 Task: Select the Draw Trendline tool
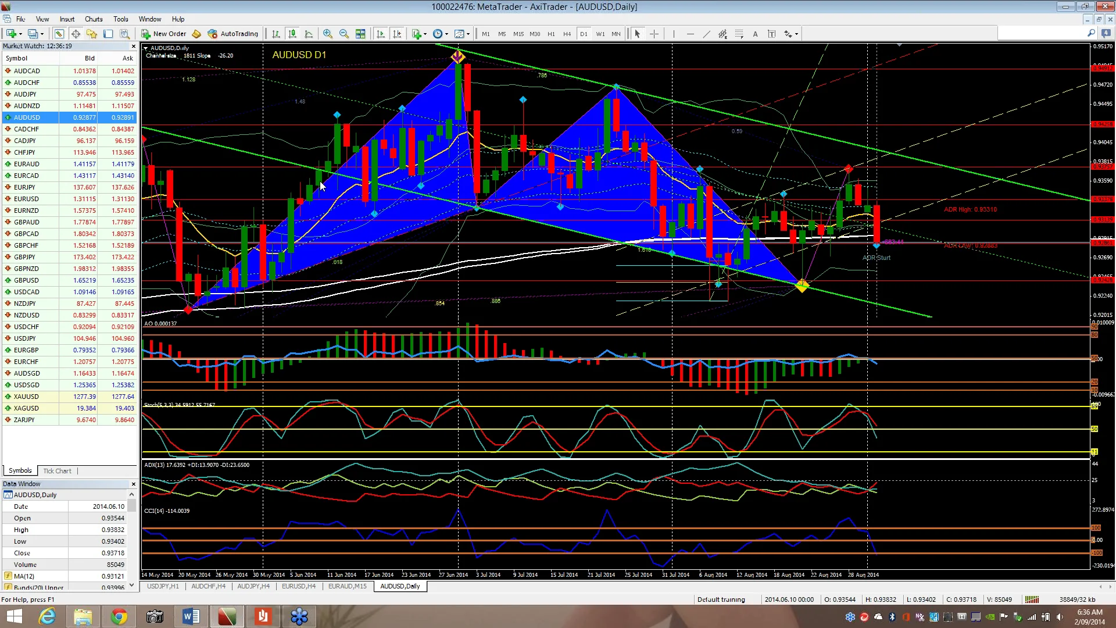707,34
